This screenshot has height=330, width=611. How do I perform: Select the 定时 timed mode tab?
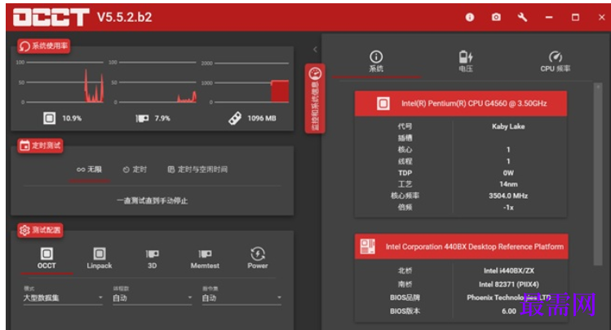click(135, 169)
